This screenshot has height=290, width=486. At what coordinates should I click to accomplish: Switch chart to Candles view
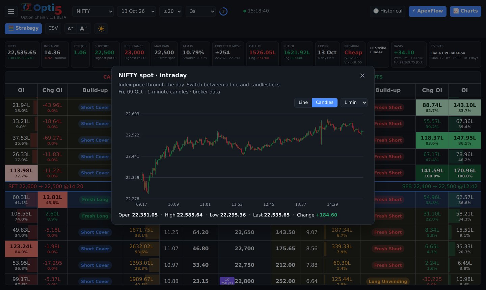point(325,103)
